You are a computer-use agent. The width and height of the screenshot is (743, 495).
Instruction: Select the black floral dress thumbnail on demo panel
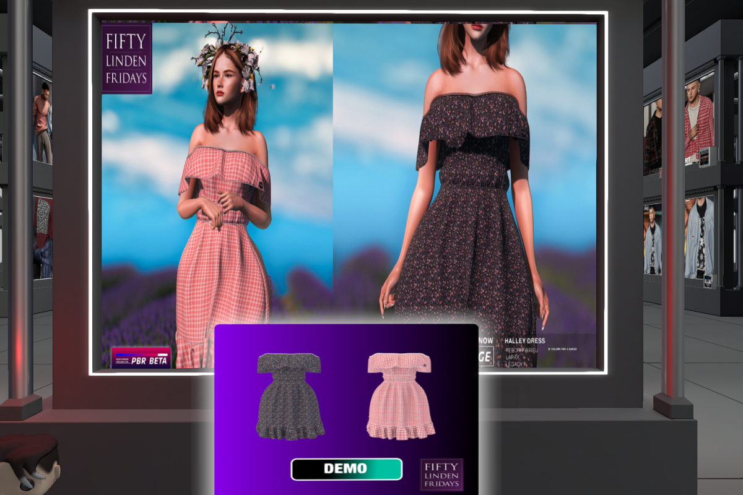click(x=290, y=396)
